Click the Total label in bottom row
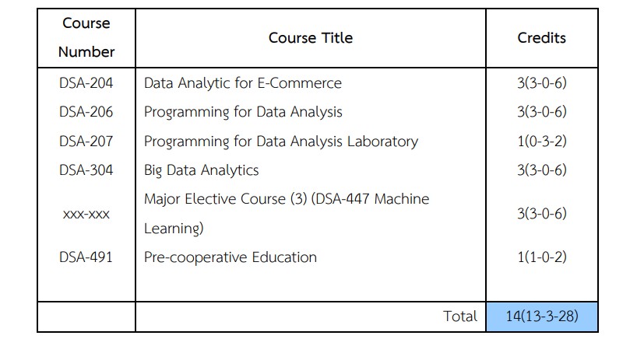The image size is (637, 353). [x=459, y=316]
